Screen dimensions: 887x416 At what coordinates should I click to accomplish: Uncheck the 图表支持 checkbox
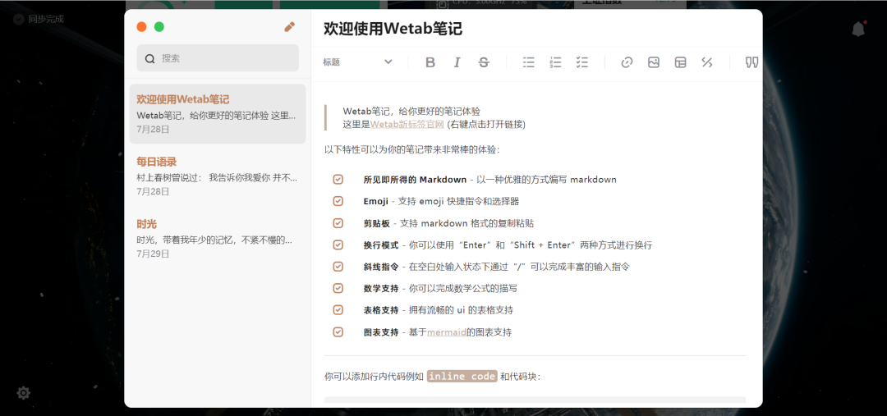click(338, 331)
